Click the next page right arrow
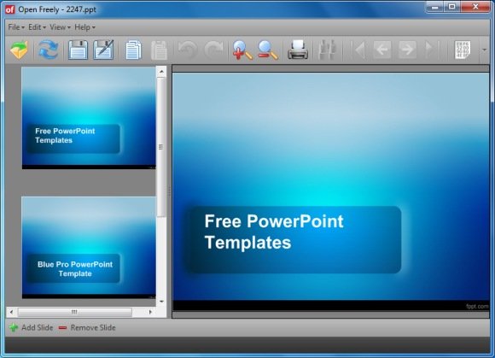Image resolution: width=495 pixels, height=358 pixels. click(407, 50)
